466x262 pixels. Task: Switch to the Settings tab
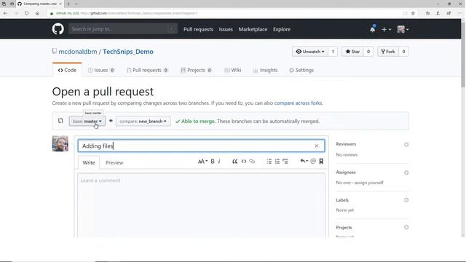click(x=301, y=70)
